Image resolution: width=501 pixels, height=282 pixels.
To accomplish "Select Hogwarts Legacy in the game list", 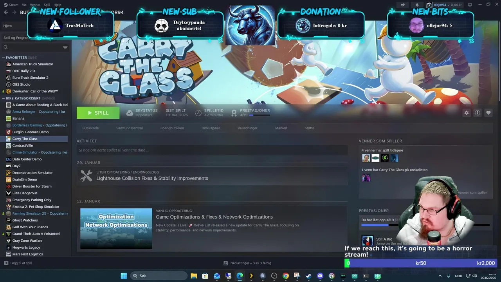I will pos(26,248).
